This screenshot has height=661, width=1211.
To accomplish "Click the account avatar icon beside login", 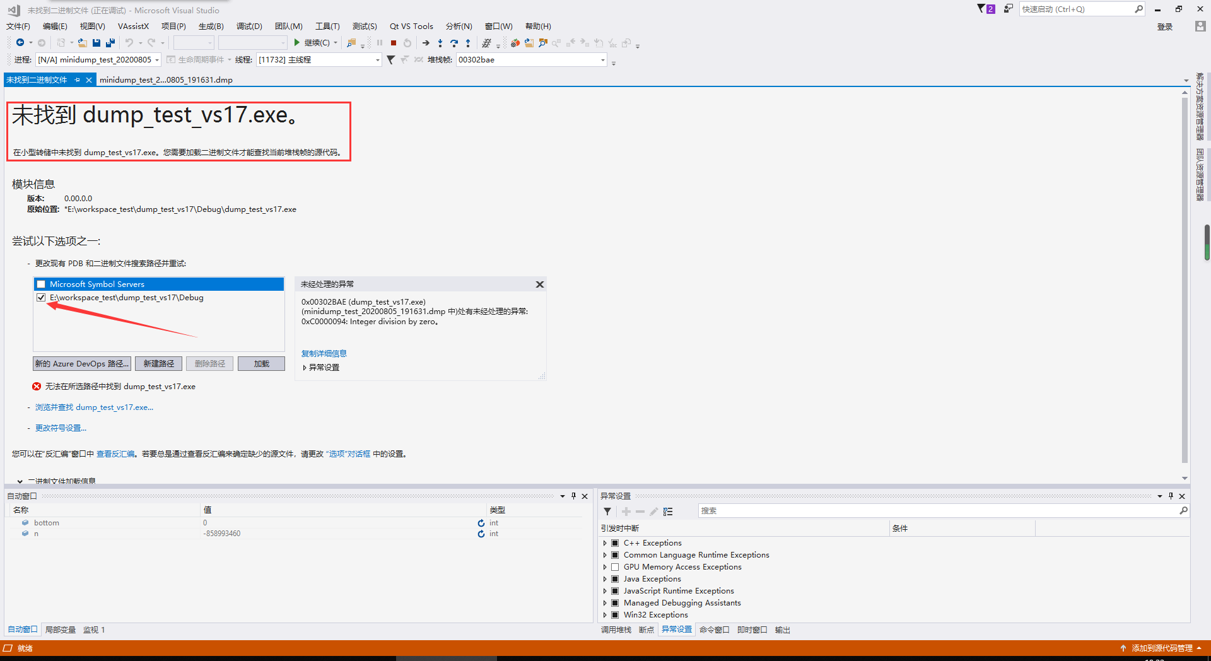I will pos(1200,26).
